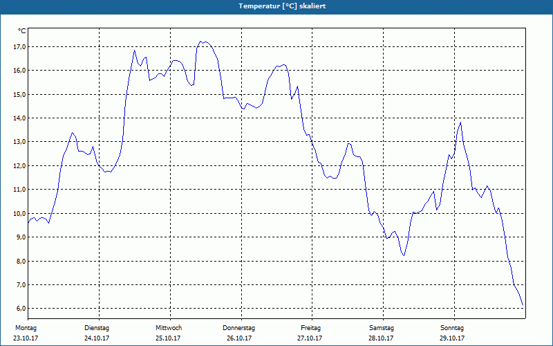Viewport: 553px width, 346px height.
Task: Click the Montag day label
Action: coord(26,328)
